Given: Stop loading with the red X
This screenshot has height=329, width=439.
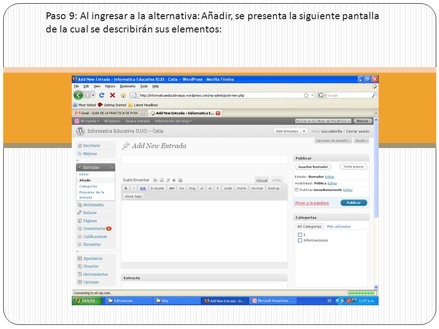Looking at the screenshot, I should click(112, 95).
